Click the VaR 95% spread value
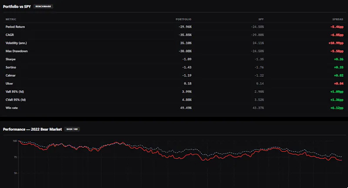 tap(337, 92)
